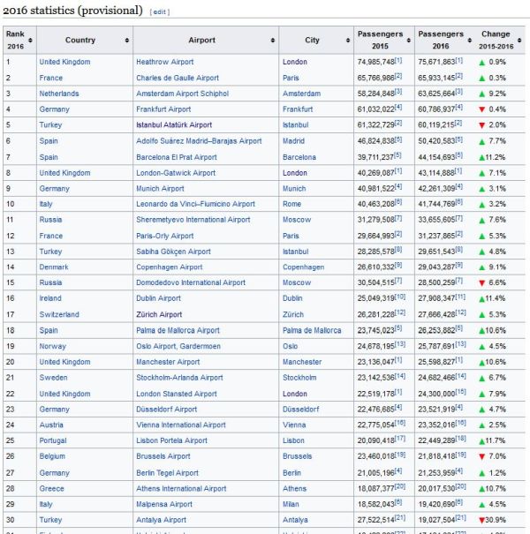Open Berlin Tegel Airport link
The image size is (530, 534).
(x=167, y=473)
